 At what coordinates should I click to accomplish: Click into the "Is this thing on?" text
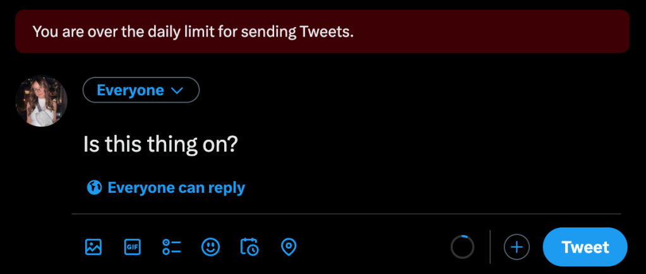click(160, 145)
